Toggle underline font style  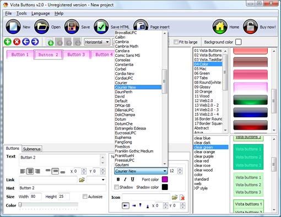[x=132, y=180]
